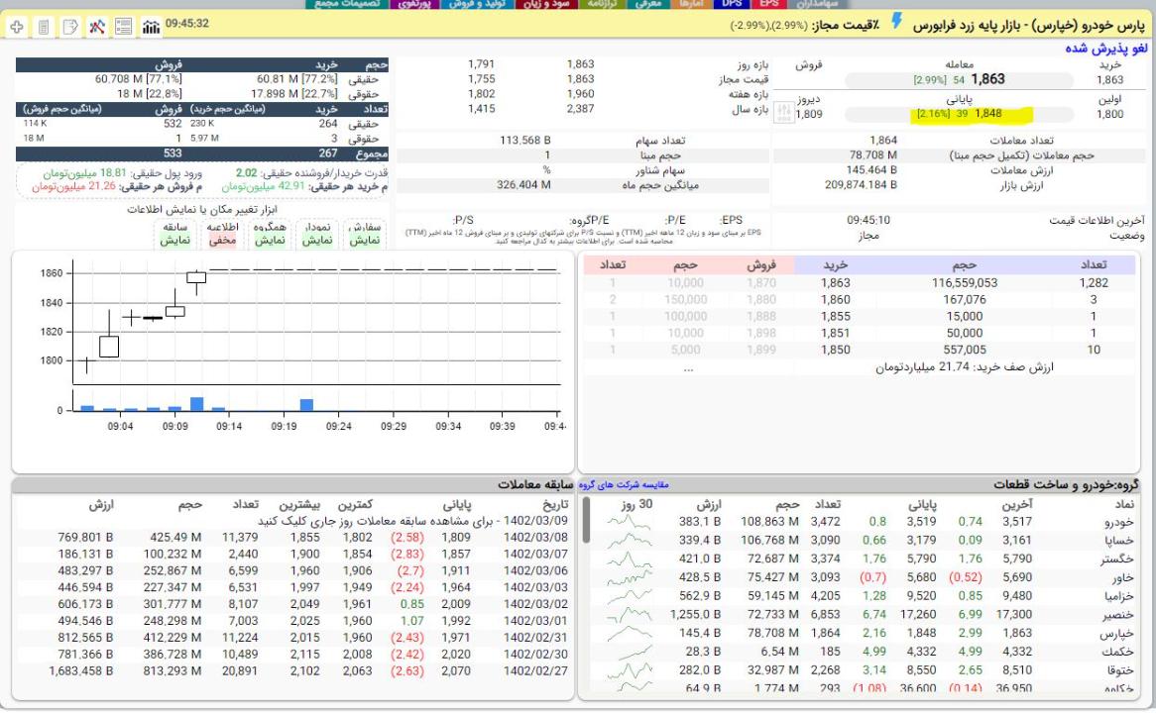1156x713 pixels.
Task: Expand order book via the ellipsis row
Action: click(688, 367)
